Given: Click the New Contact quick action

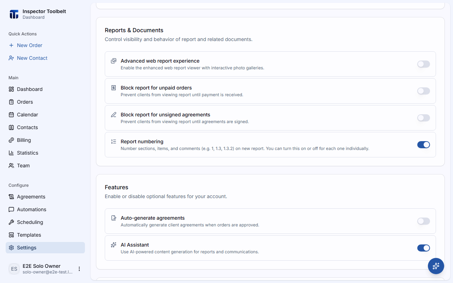Looking at the screenshot, I should click(45, 58).
